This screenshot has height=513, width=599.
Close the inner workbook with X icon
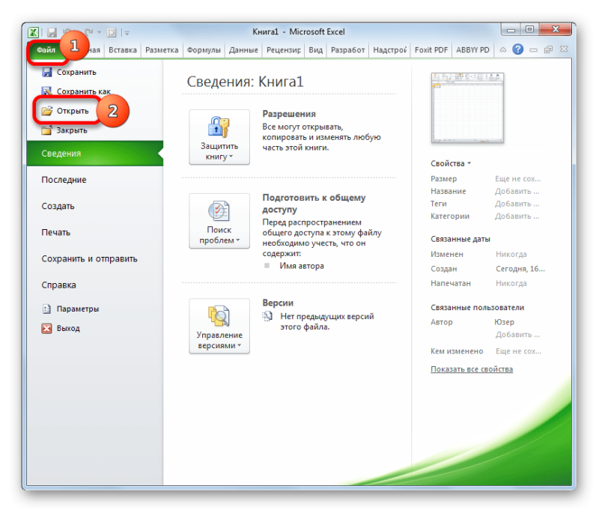(x=564, y=49)
